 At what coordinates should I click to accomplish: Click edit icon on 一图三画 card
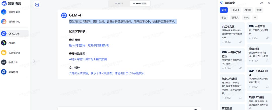point(267,38)
